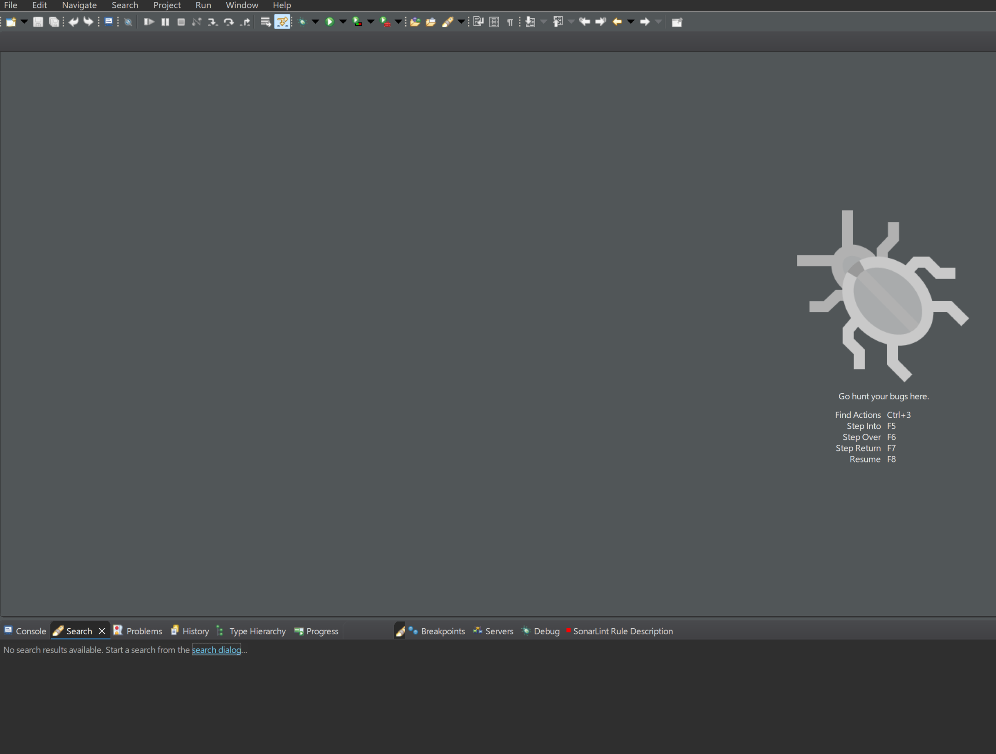Toggle Skip All Breakpoints
Image resolution: width=996 pixels, height=754 pixels.
click(128, 22)
